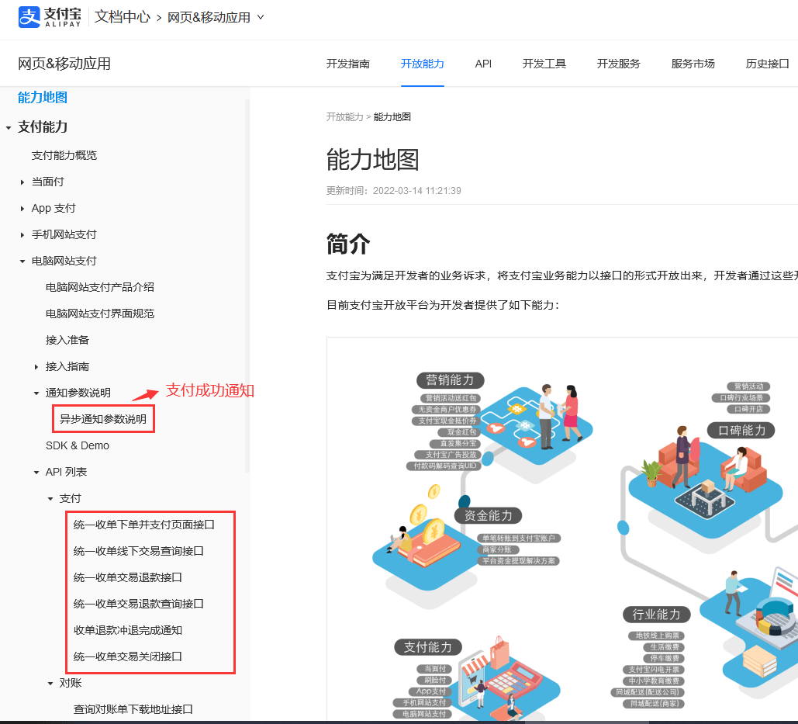This screenshot has height=724, width=798.
Task: Open the API tab
Action: [483, 64]
